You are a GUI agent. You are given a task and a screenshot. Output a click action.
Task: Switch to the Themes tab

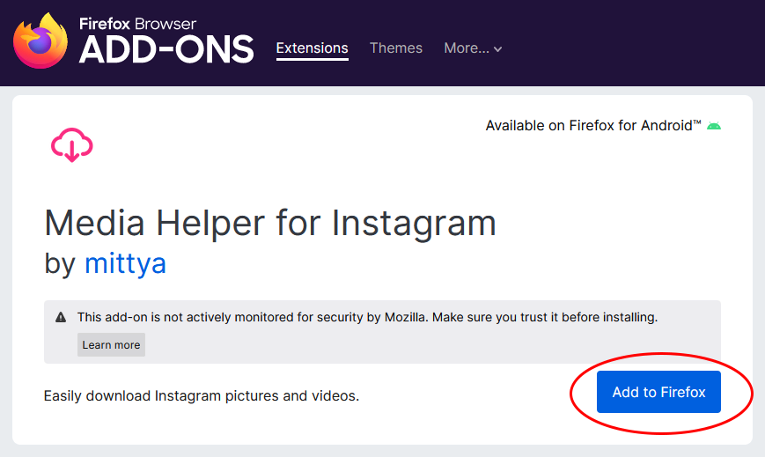(395, 48)
